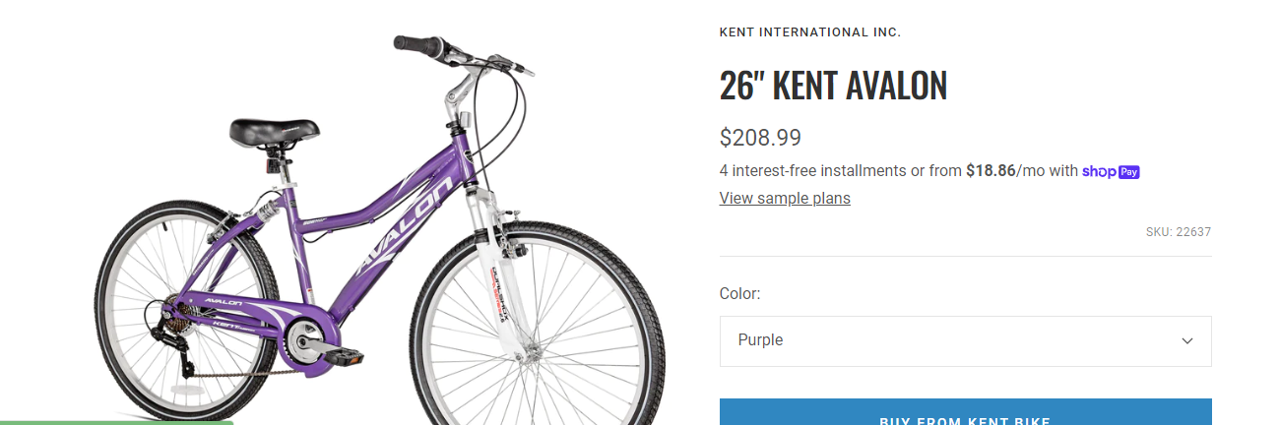The image size is (1280, 425).
Task: Click the Color: label
Action: click(740, 293)
